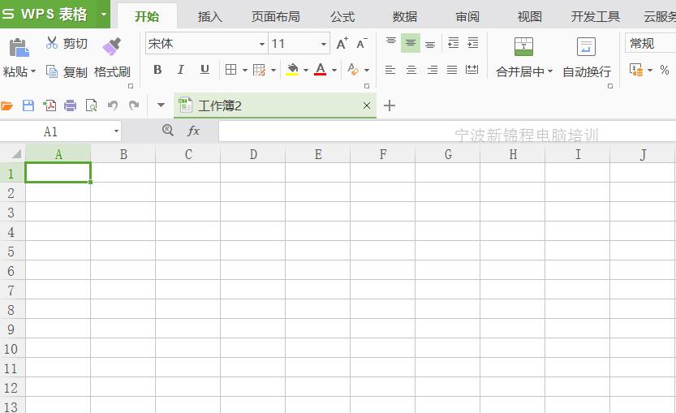The image size is (676, 413).
Task: Apply yellow fill color bucket
Action: pos(292,70)
